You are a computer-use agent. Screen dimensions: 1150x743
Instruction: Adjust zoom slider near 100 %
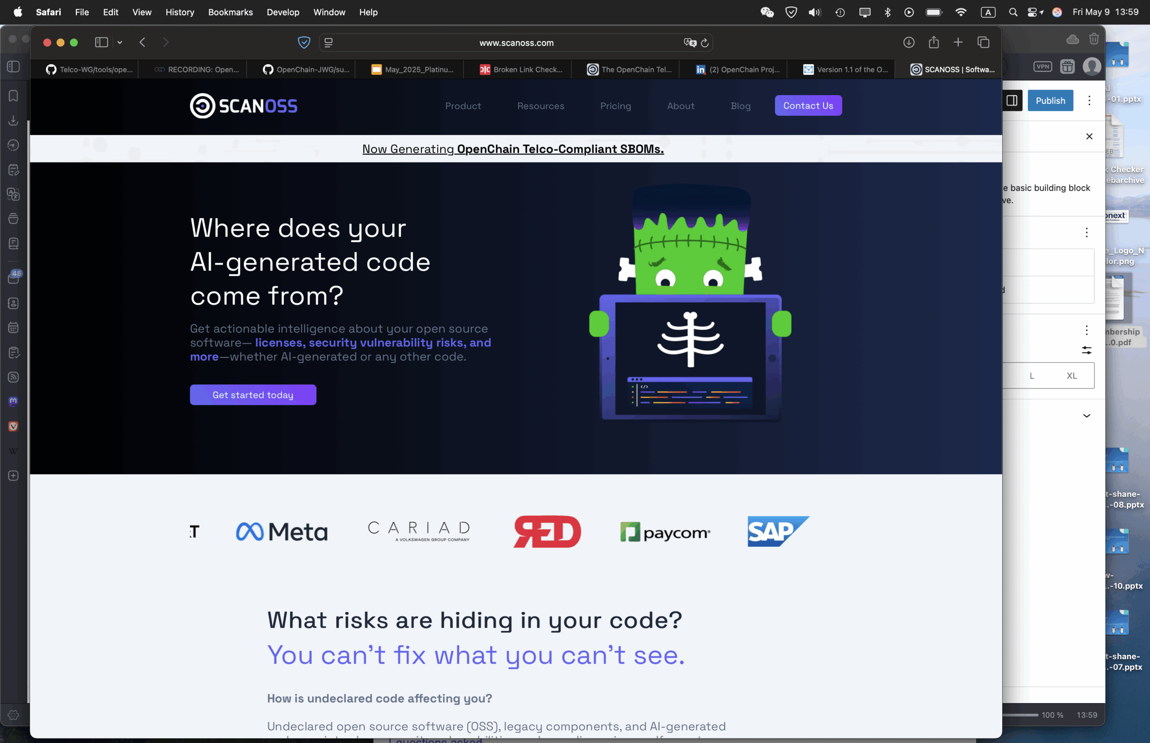(x=1020, y=715)
